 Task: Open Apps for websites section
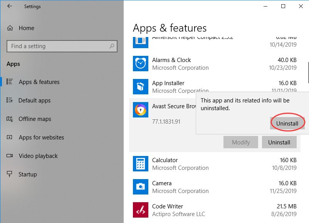(x=41, y=137)
